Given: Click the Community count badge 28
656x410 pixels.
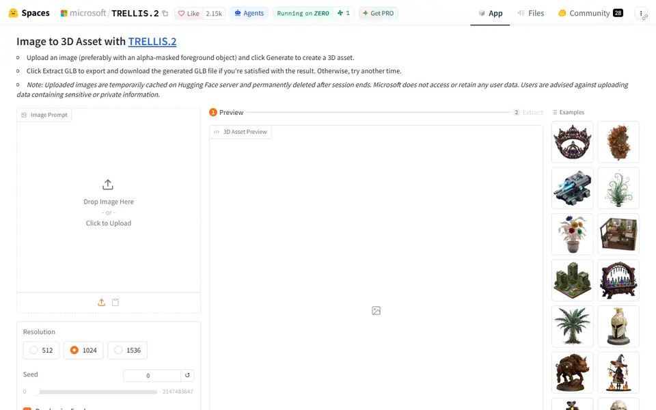Looking at the screenshot, I should [618, 13].
